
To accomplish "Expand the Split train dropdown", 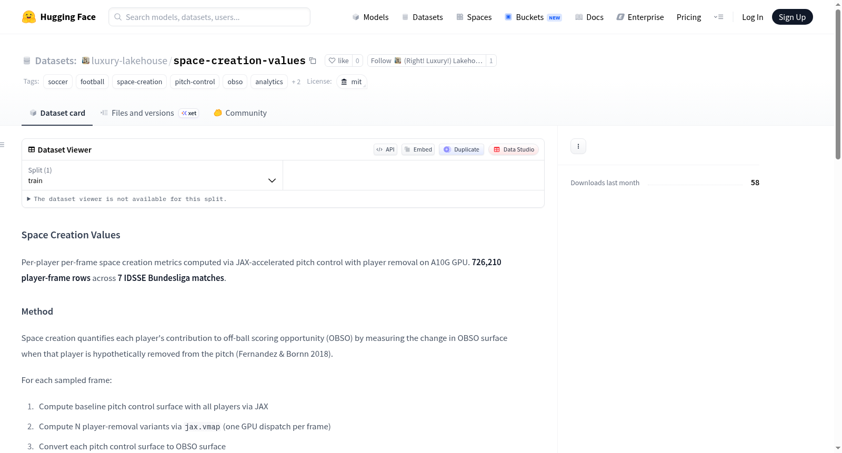I will click(152, 175).
